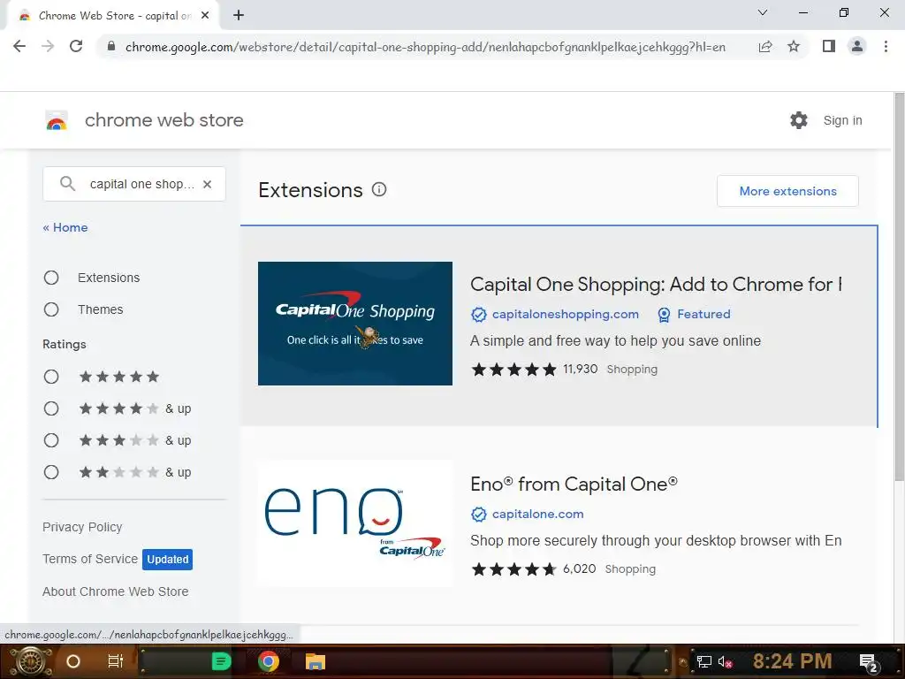The height and width of the screenshot is (679, 905).
Task: Click capitaloneshopping.com verified badge icon
Action: pos(478,315)
